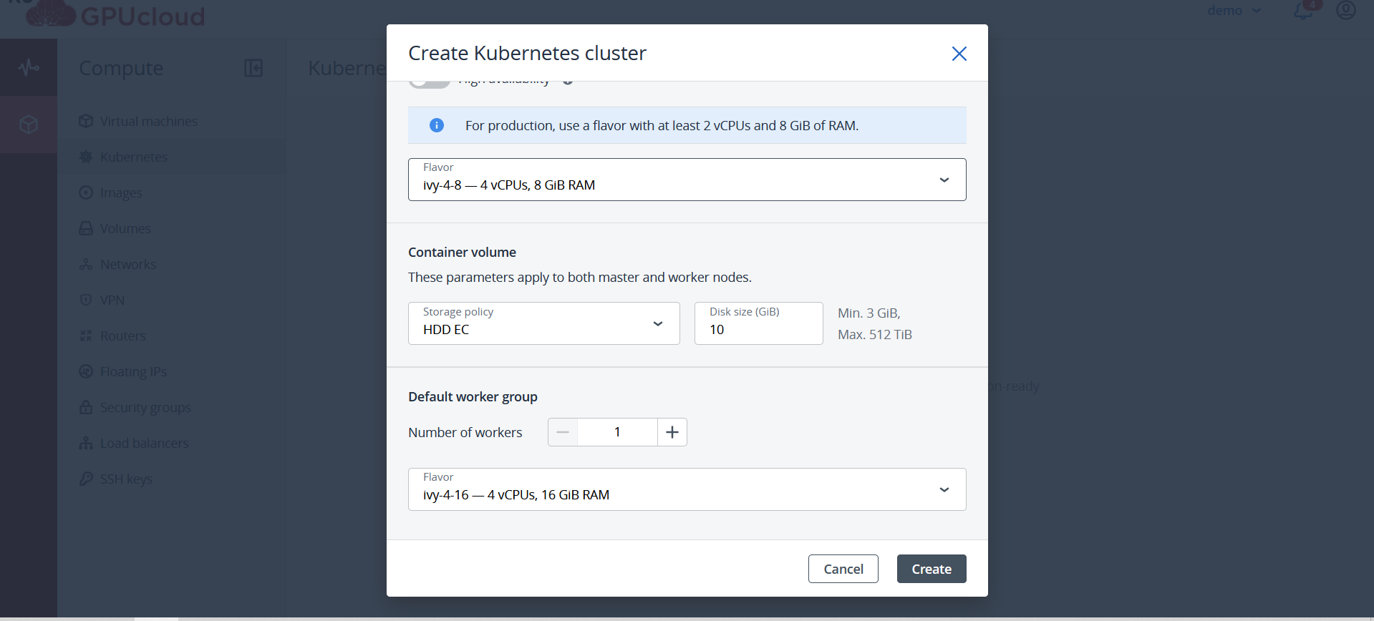The image size is (1374, 621).
Task: Open the monitoring pulse icon in sidebar
Action: [29, 67]
